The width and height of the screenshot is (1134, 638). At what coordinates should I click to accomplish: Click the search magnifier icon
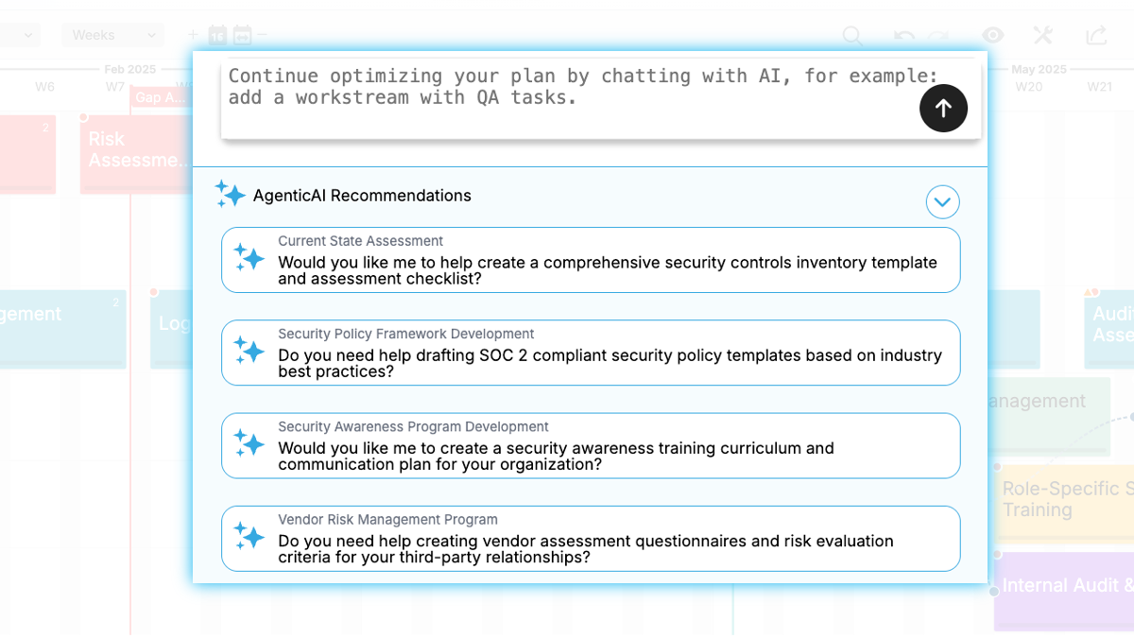[x=852, y=36]
